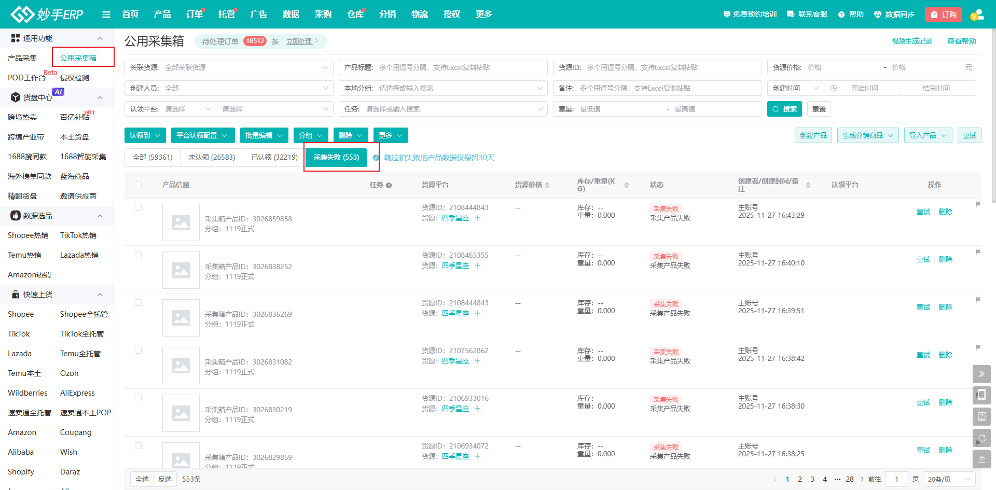Click the help info icon beside 任务 header

click(389, 185)
